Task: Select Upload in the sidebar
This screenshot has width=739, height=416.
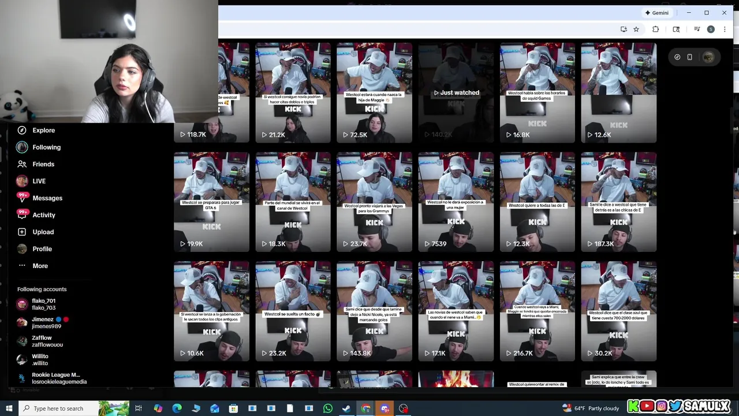Action: pos(36,232)
